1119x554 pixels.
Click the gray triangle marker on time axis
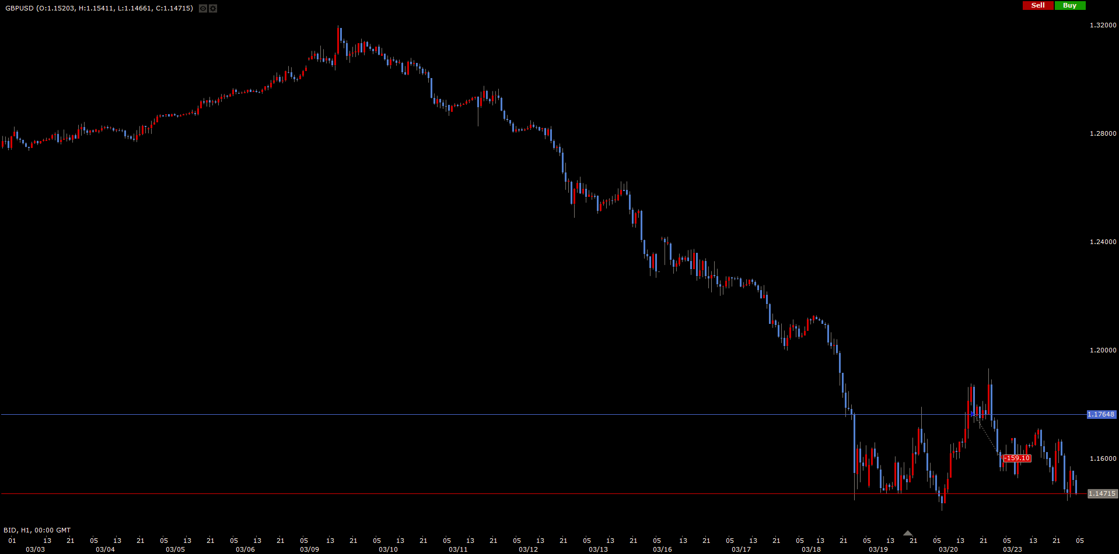tap(907, 533)
